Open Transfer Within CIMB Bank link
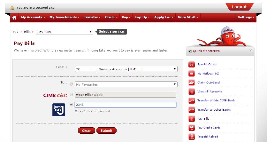Image resolution: width=267 pixels, height=142 pixels. pyautogui.click(x=216, y=101)
